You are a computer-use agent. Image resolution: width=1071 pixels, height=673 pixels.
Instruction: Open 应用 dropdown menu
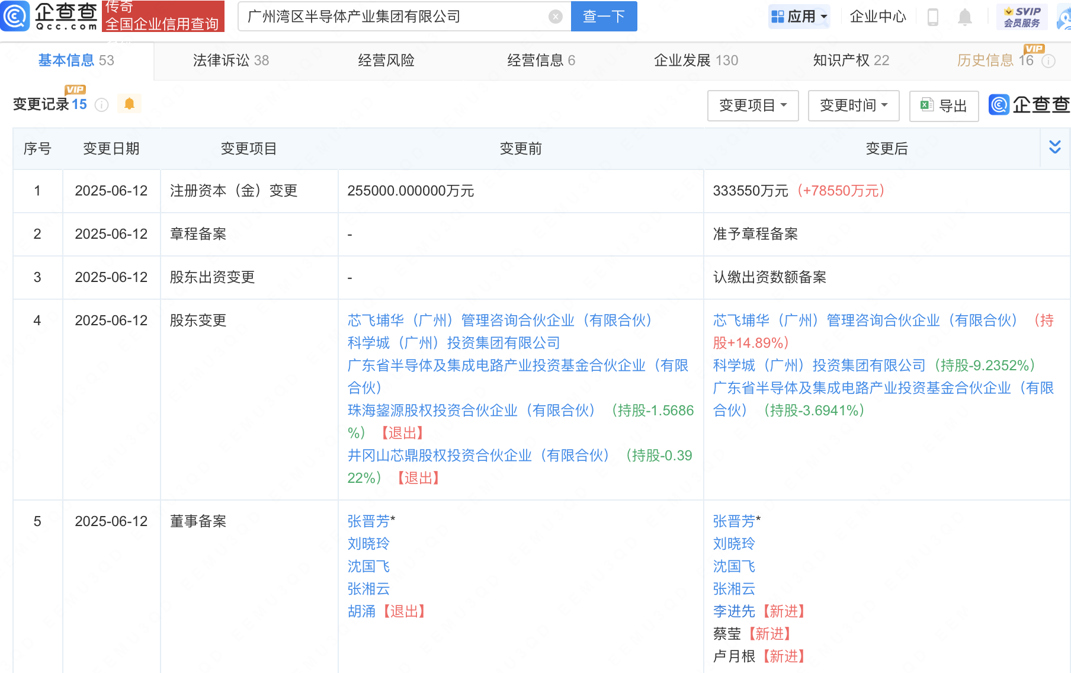pyautogui.click(x=799, y=17)
